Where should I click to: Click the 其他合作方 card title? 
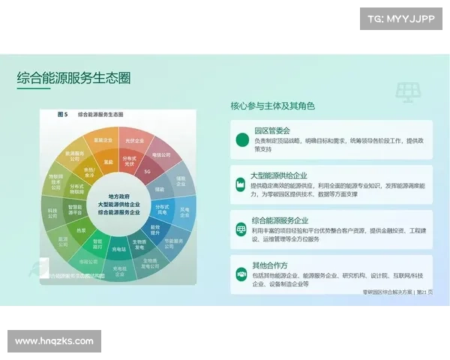[x=270, y=265]
